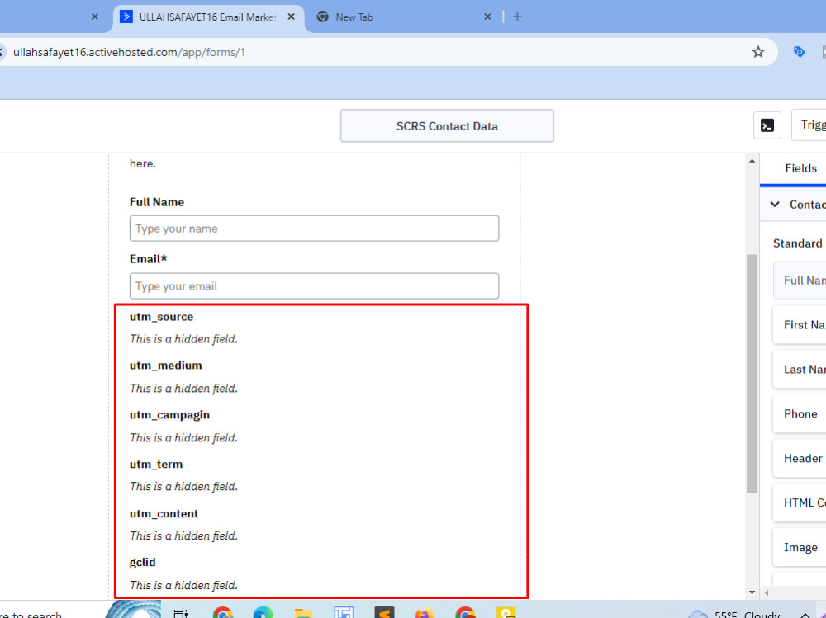Click the Email input box
The width and height of the screenshot is (826, 618).
314,285
